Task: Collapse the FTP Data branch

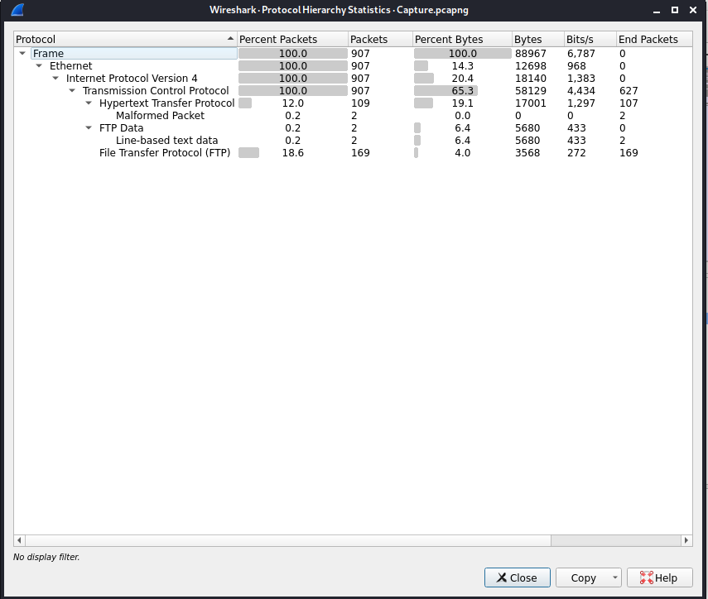Action: coord(89,127)
